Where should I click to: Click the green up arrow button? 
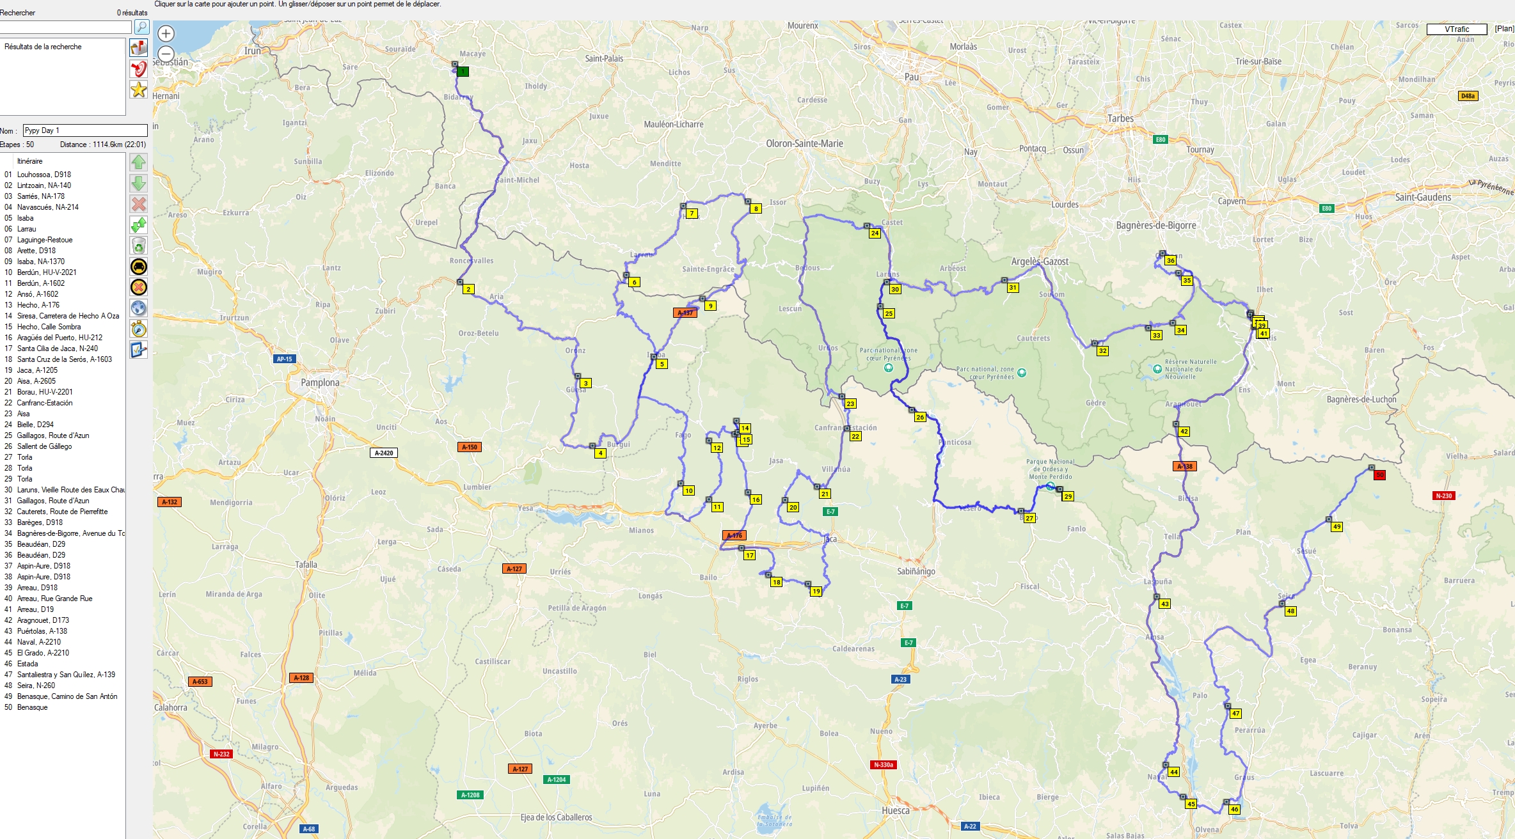click(x=139, y=162)
